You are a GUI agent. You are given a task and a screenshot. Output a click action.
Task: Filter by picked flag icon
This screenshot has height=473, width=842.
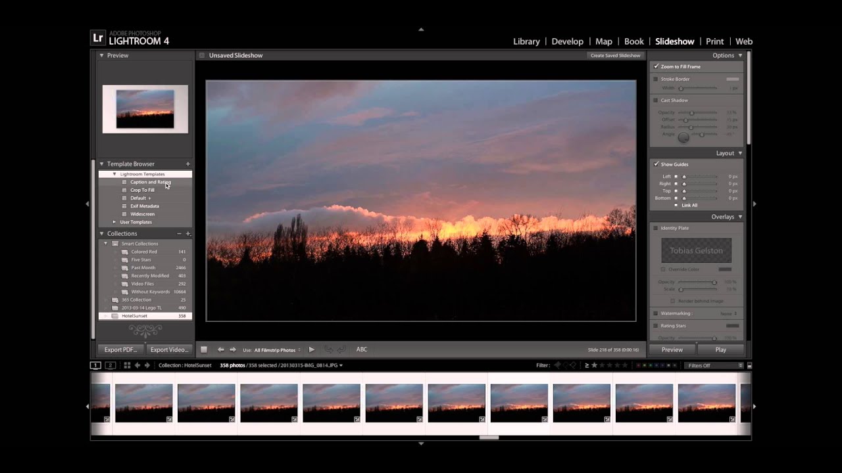pos(558,365)
